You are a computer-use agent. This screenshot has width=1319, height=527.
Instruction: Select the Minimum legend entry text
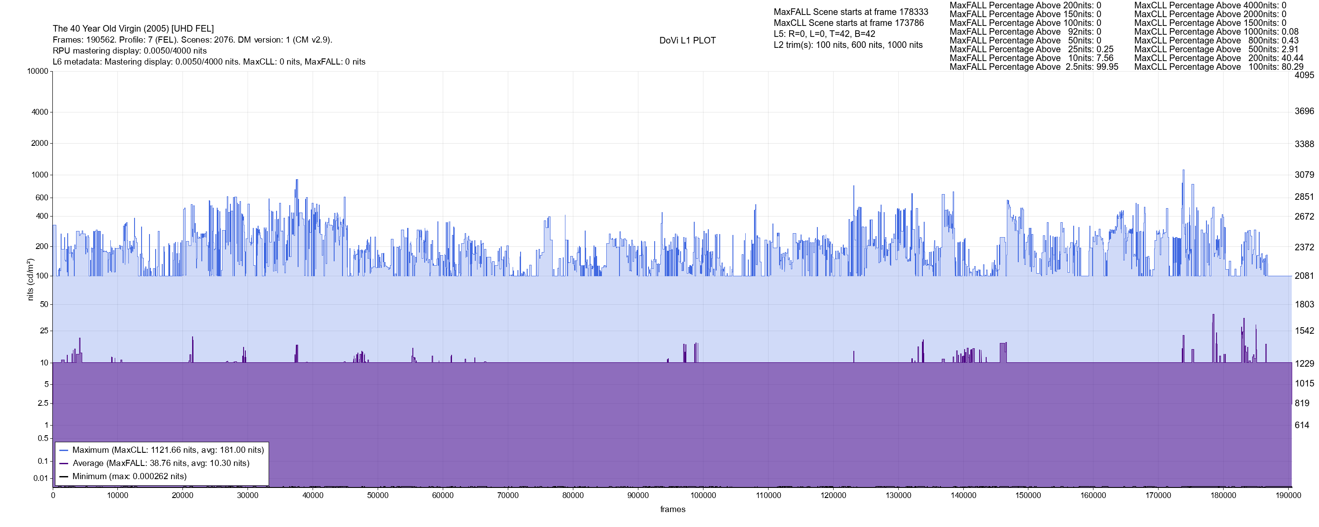tap(129, 476)
